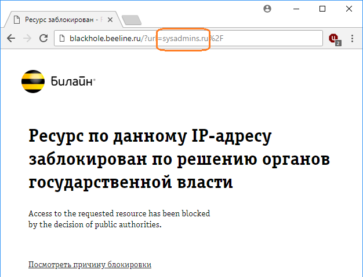Image resolution: width=363 pixels, height=277 pixels.
Task: Close the Chrome window
Action: click(349, 9)
